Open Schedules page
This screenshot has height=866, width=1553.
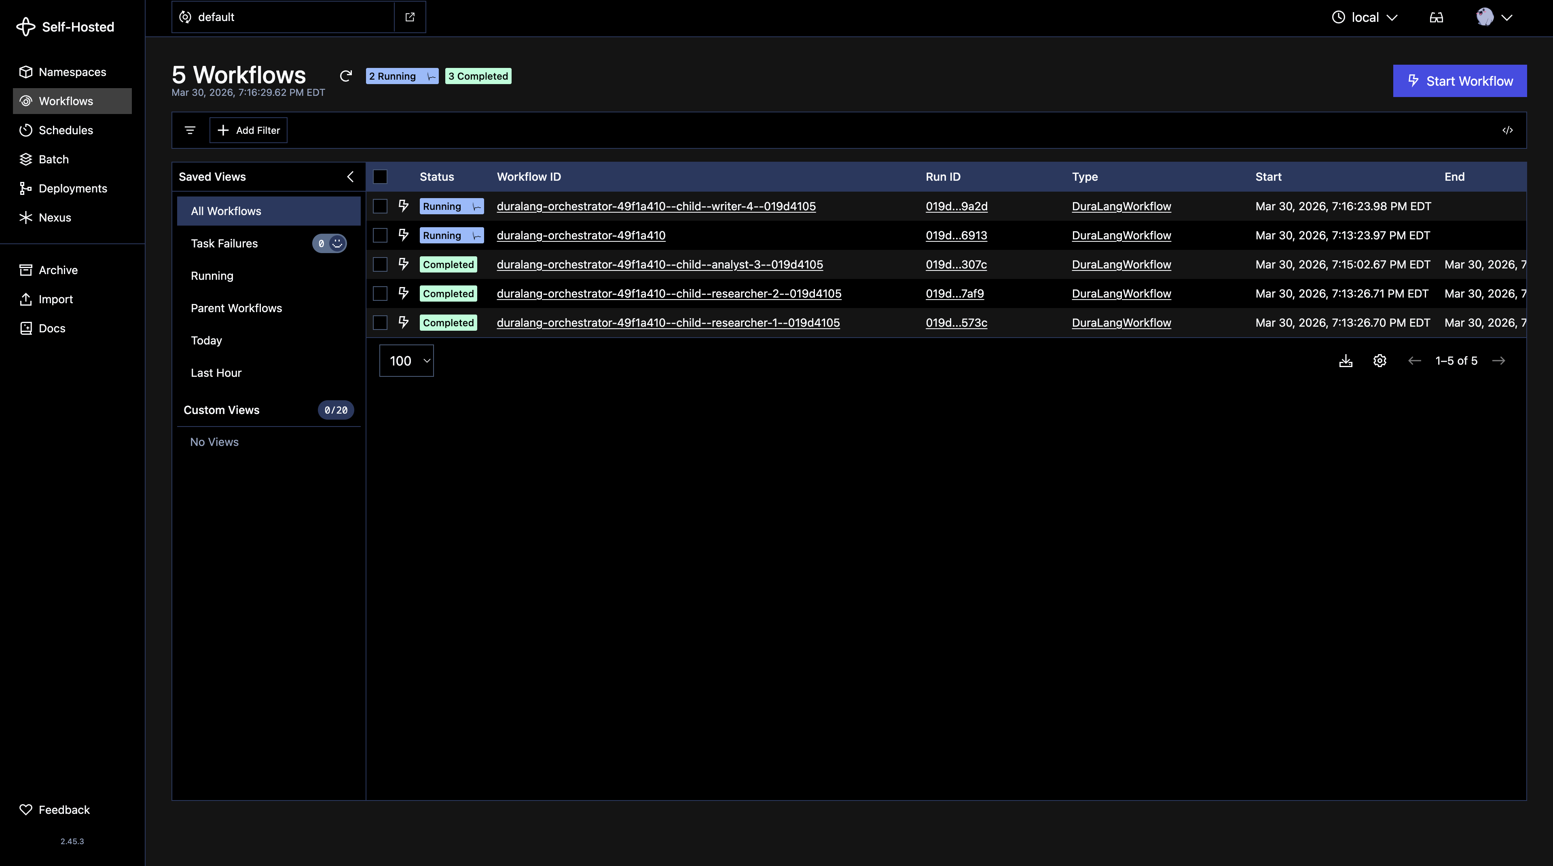tap(72, 130)
